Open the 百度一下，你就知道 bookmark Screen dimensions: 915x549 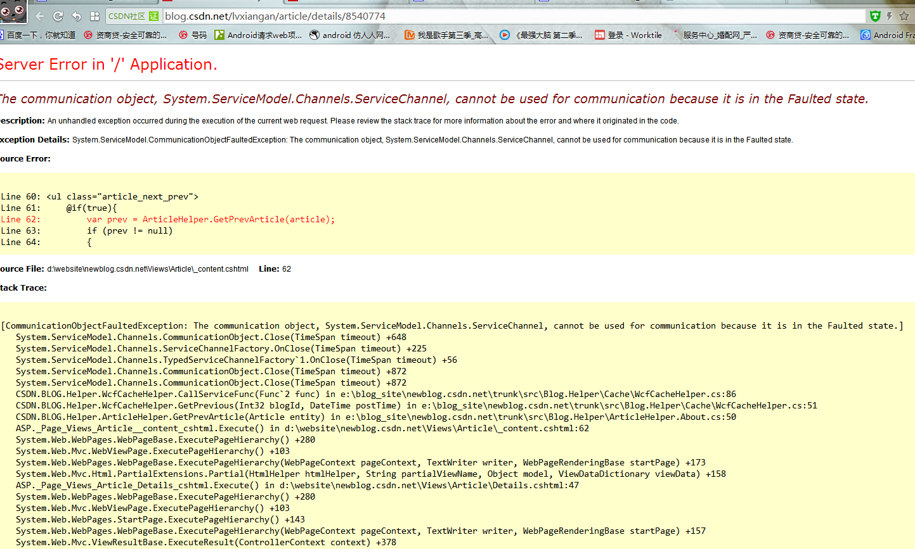37,35
